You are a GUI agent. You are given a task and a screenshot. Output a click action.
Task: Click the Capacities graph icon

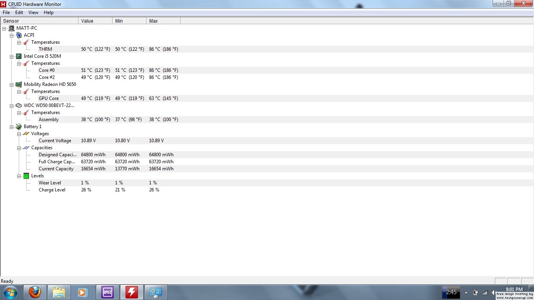[26, 148]
